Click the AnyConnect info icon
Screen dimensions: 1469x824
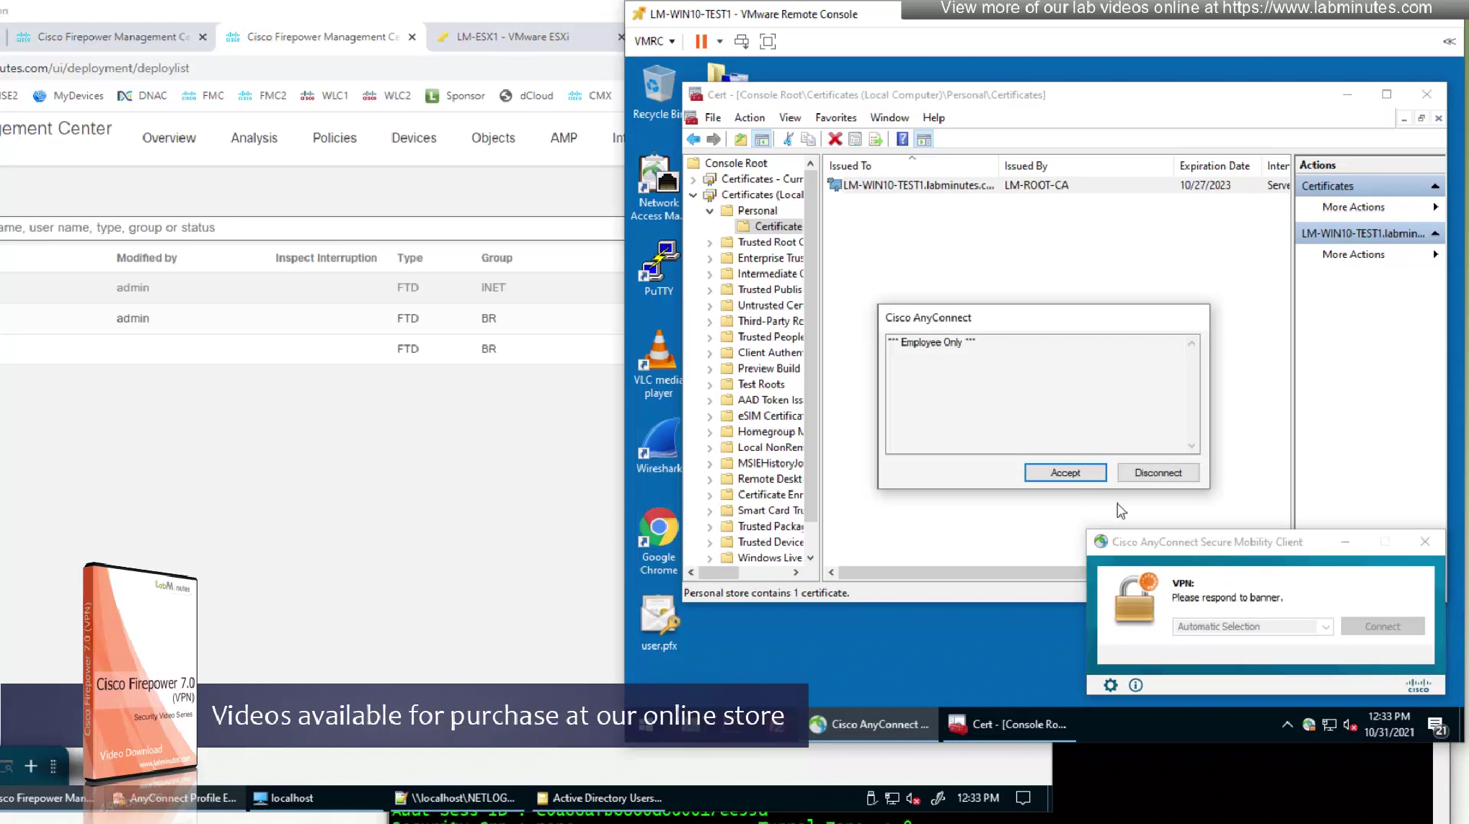point(1135,685)
